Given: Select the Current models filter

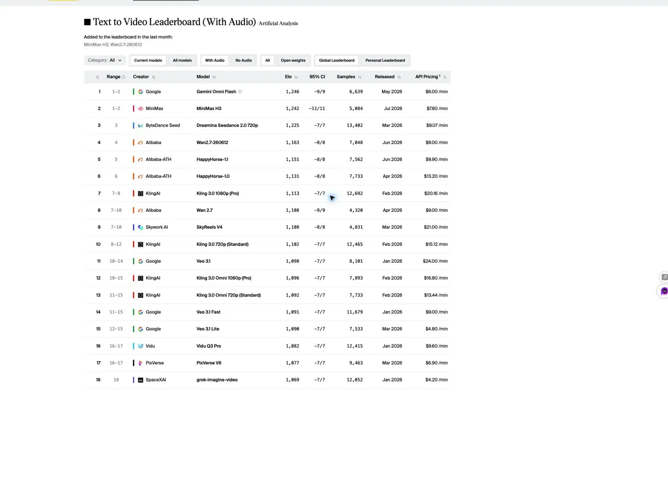Looking at the screenshot, I should [x=148, y=61].
